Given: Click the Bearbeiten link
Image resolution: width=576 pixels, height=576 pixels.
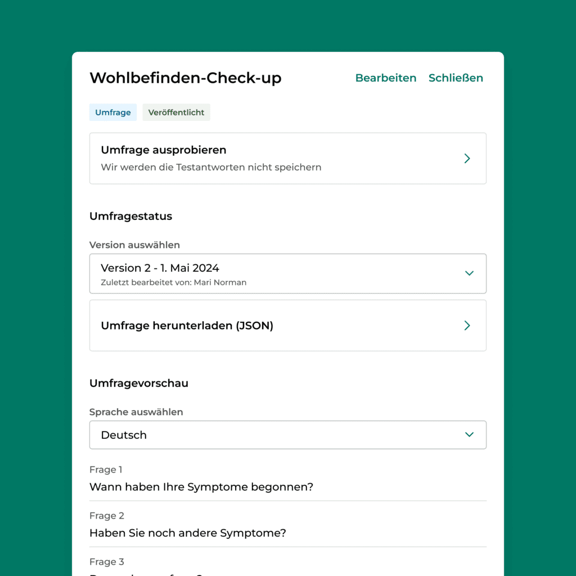Looking at the screenshot, I should click(386, 78).
